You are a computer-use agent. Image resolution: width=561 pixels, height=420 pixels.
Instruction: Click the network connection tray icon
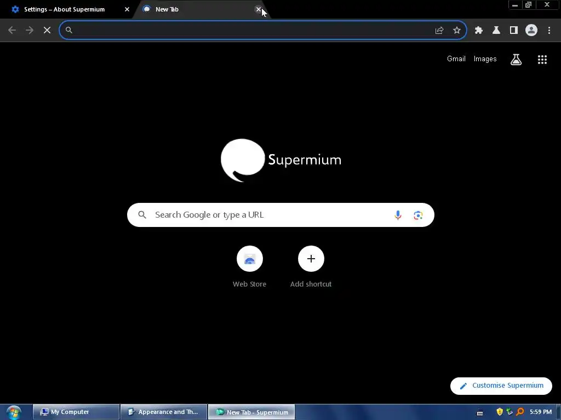click(x=510, y=412)
